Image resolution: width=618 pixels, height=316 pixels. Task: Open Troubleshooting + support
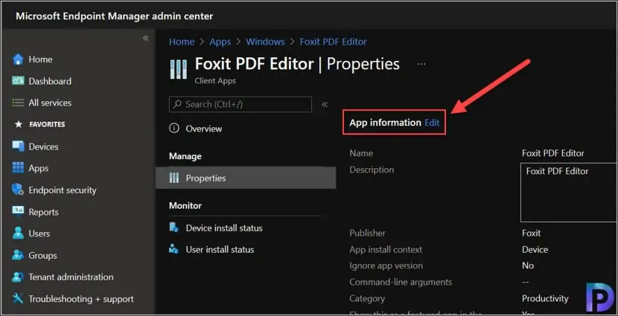tap(81, 299)
